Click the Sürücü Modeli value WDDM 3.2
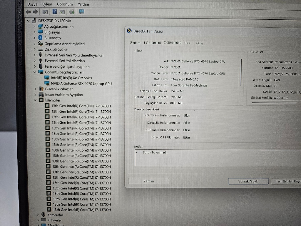Screen dimensions: 301x226 pyautogui.click(x=281, y=98)
